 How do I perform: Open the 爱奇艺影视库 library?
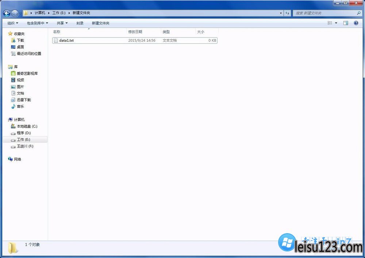click(27, 73)
